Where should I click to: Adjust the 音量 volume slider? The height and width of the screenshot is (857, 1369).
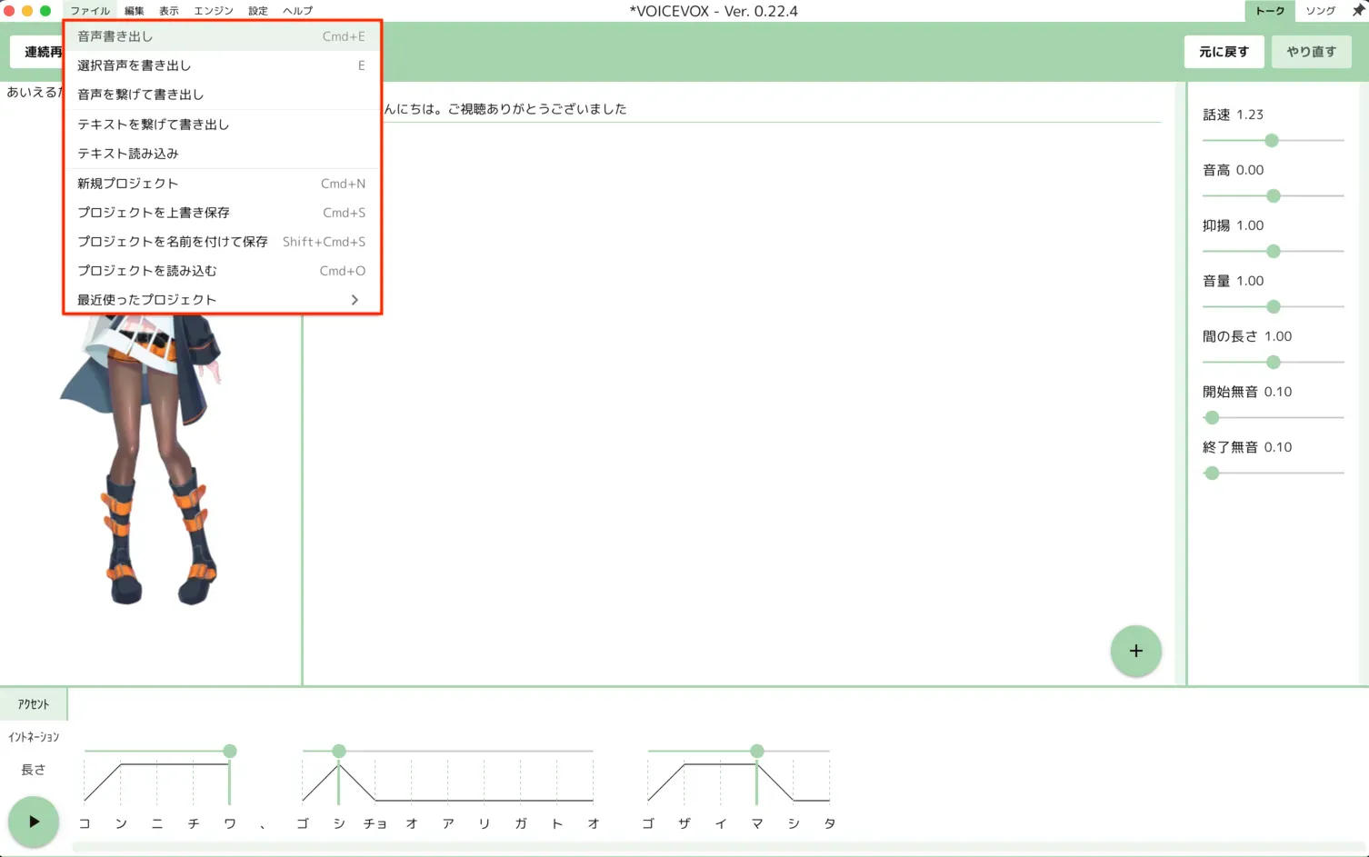1274,307
